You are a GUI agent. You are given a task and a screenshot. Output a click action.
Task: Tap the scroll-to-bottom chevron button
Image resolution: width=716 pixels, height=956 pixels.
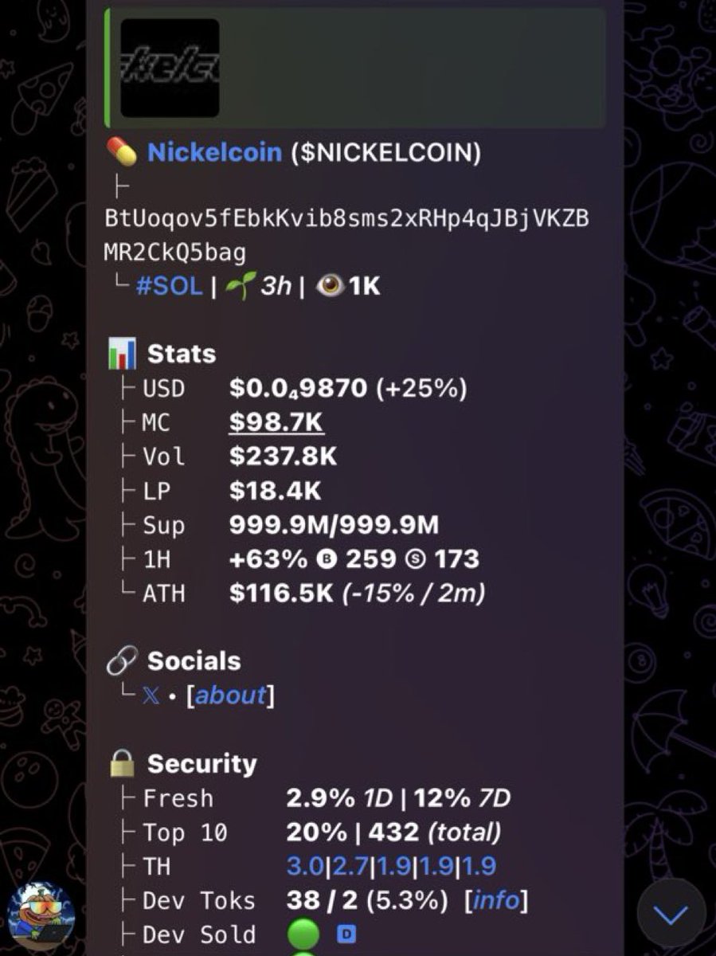pos(671,914)
